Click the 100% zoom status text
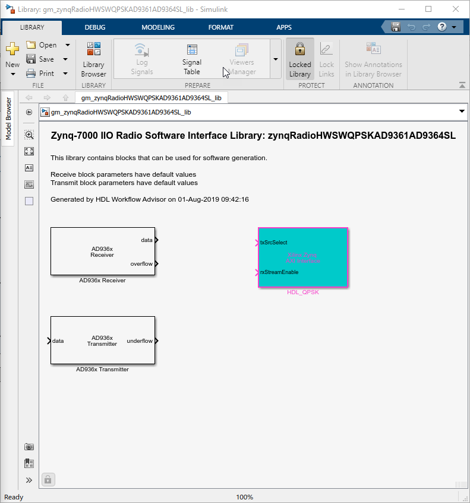The height and width of the screenshot is (503, 470). pos(244,497)
